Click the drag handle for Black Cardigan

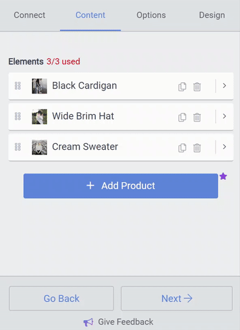point(18,86)
